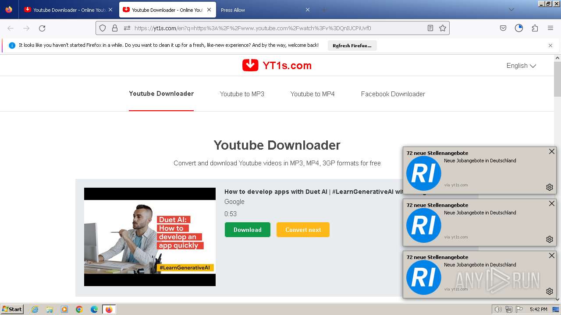
Task: Close the third Stellenangebote notification
Action: tap(552, 255)
